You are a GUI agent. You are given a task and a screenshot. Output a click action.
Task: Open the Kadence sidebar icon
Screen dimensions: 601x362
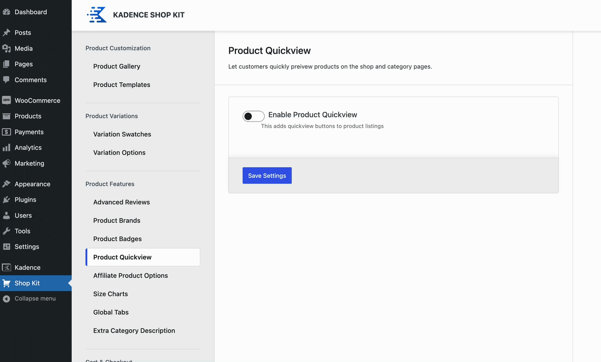[x=7, y=267]
